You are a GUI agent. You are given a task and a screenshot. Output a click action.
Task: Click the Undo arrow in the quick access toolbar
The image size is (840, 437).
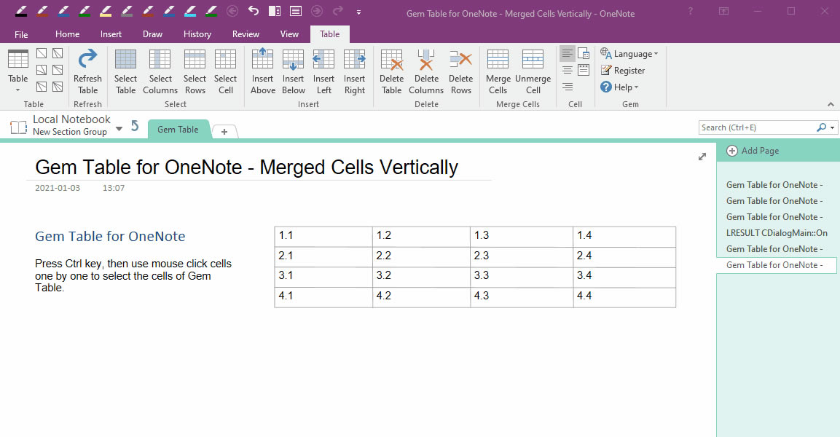point(253,11)
